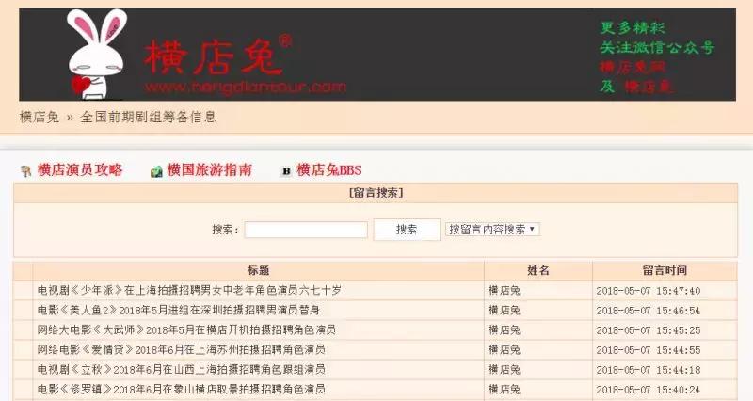Open the 电视剧《立秋》 casting post
This screenshot has width=753, height=401.
pos(181,369)
